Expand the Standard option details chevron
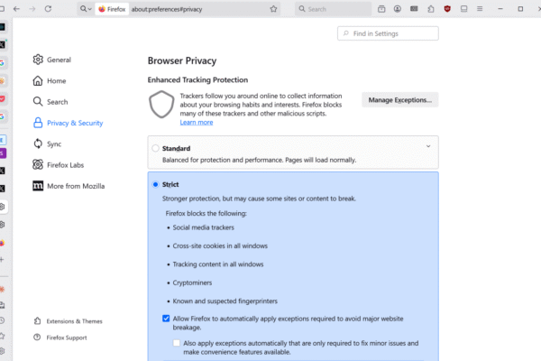 click(x=428, y=146)
